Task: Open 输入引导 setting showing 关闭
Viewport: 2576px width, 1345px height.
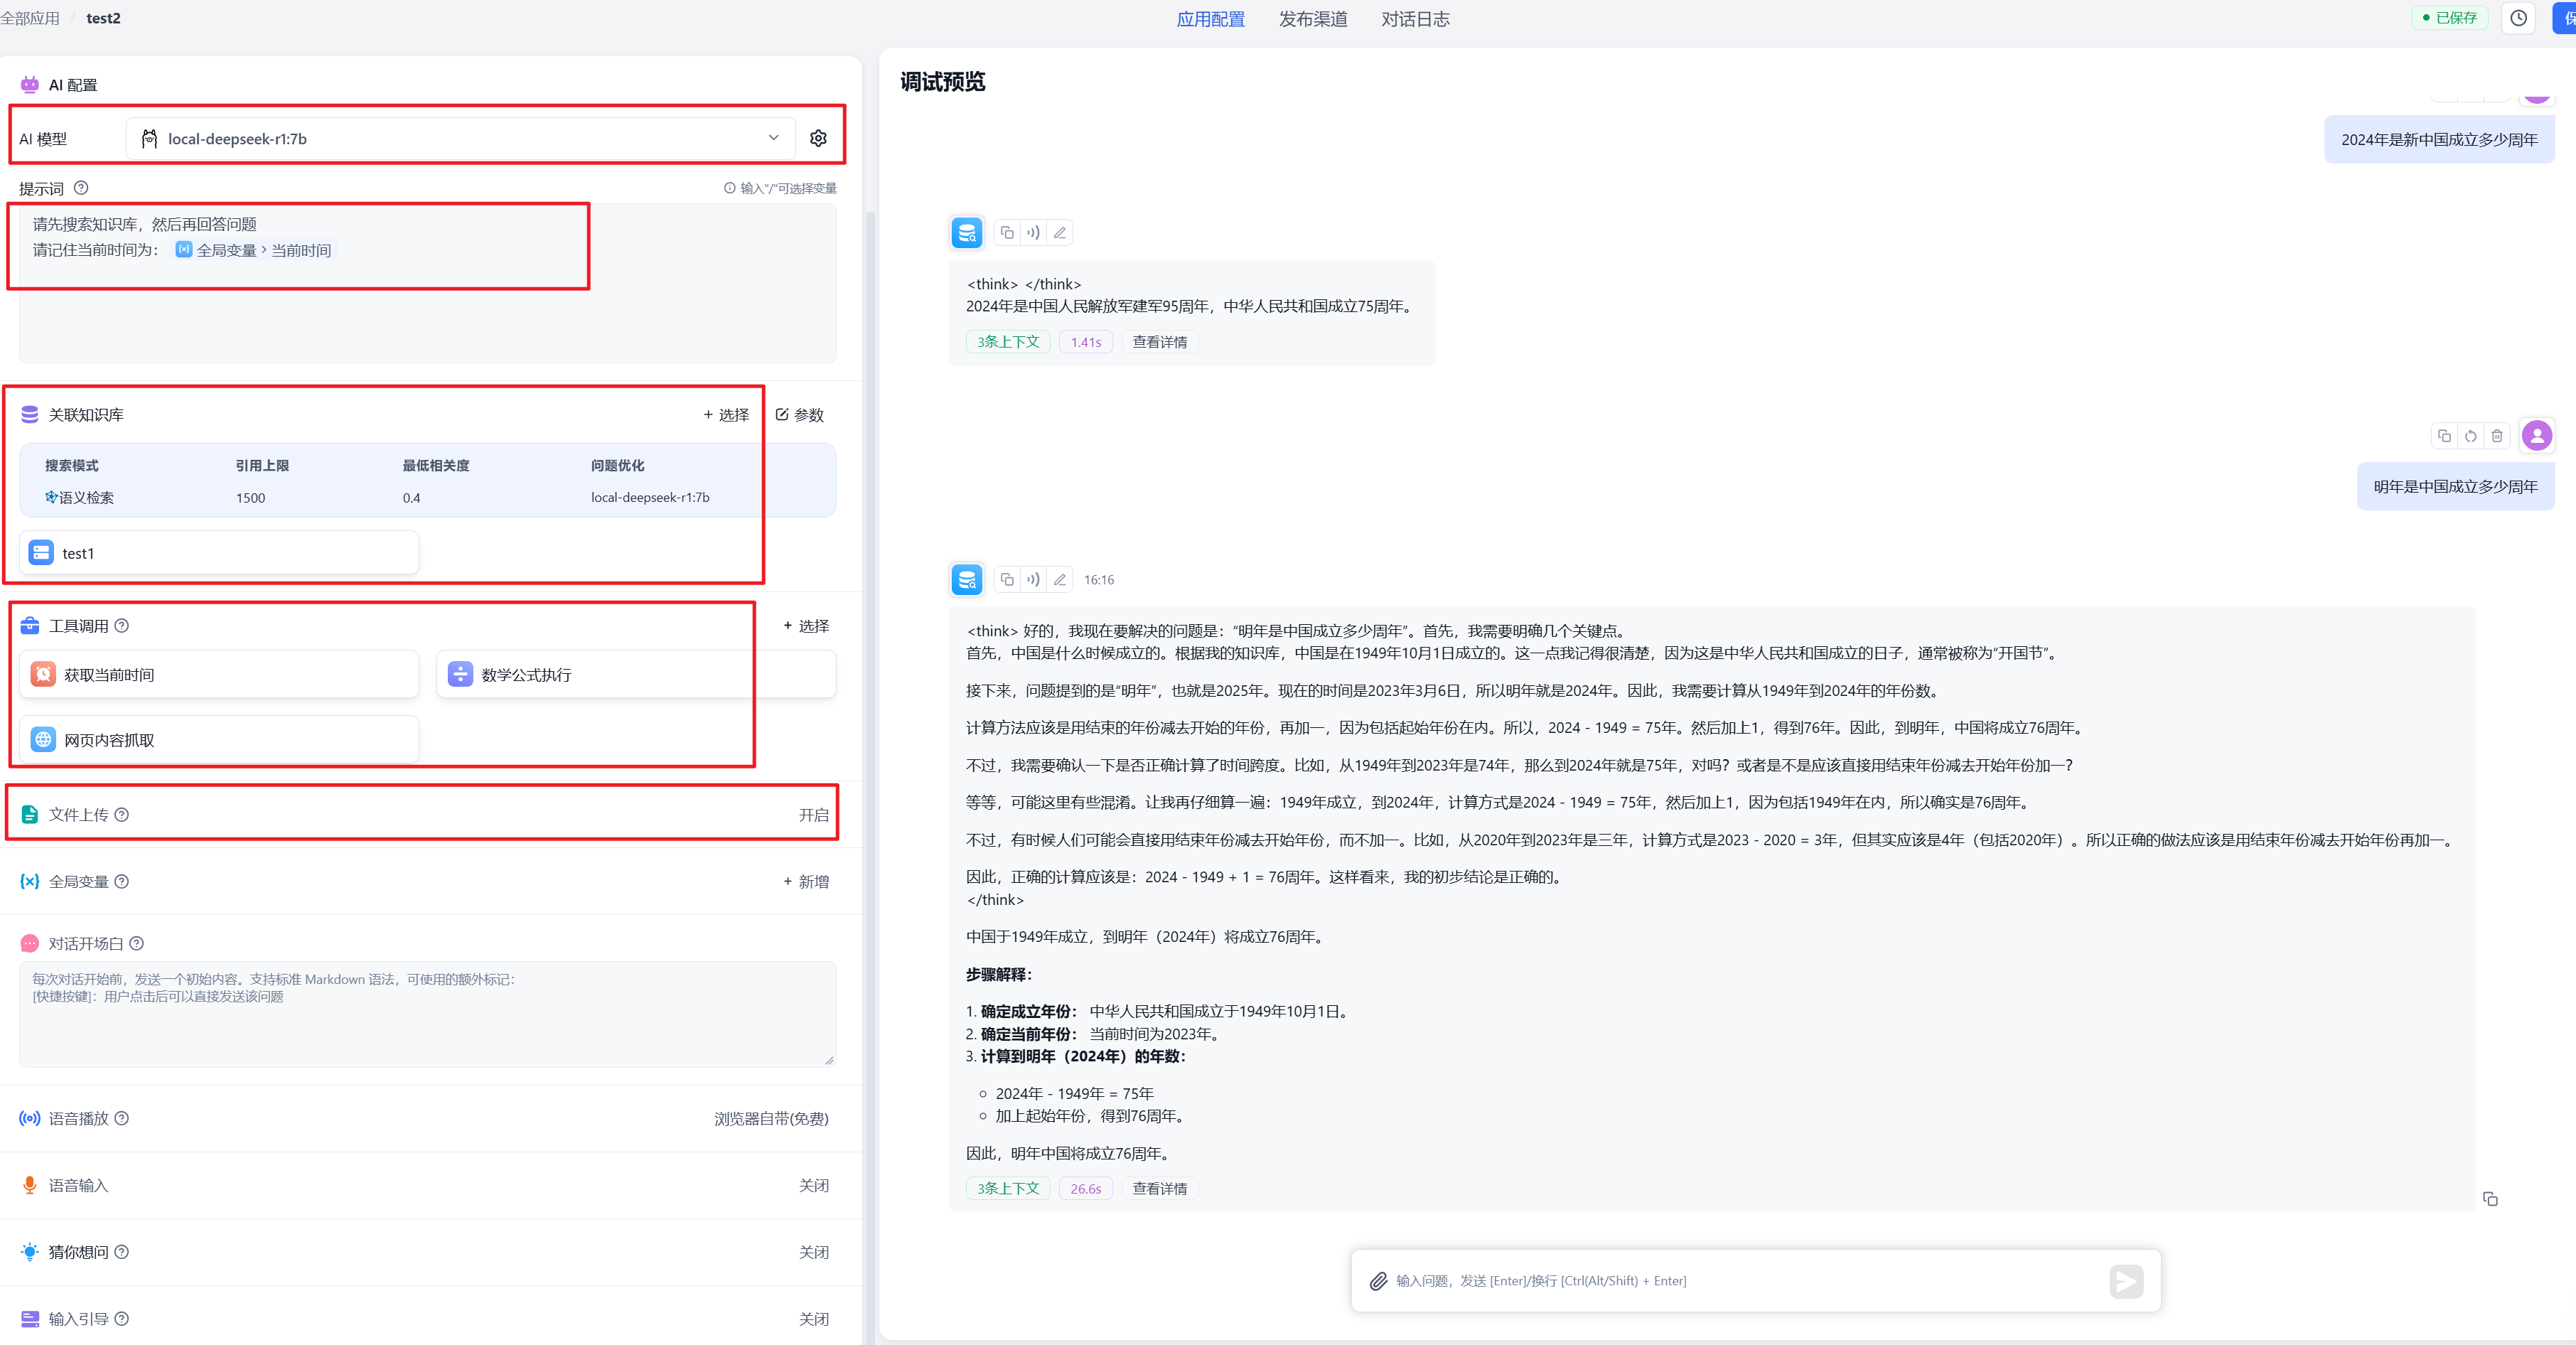Action: point(813,1319)
